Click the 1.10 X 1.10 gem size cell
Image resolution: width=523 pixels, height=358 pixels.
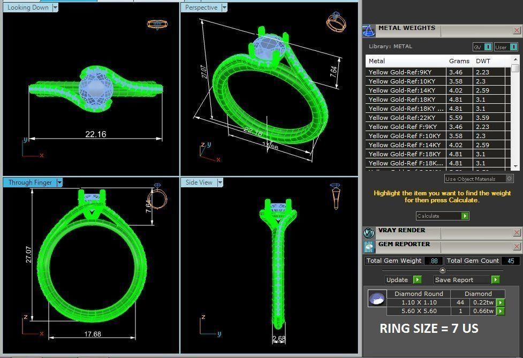419,302
